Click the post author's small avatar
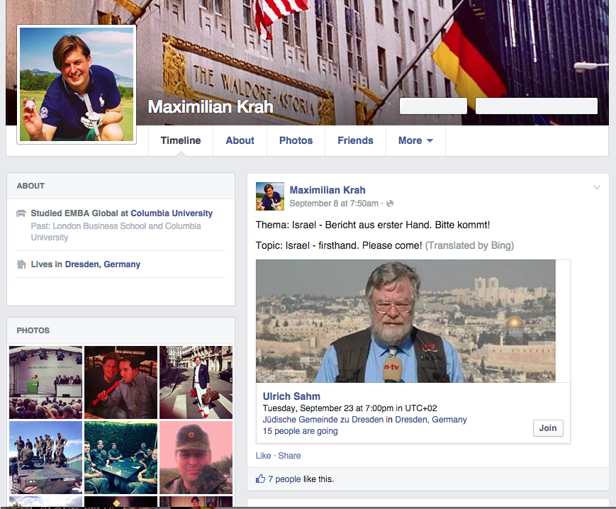The width and height of the screenshot is (616, 509). 270,196
